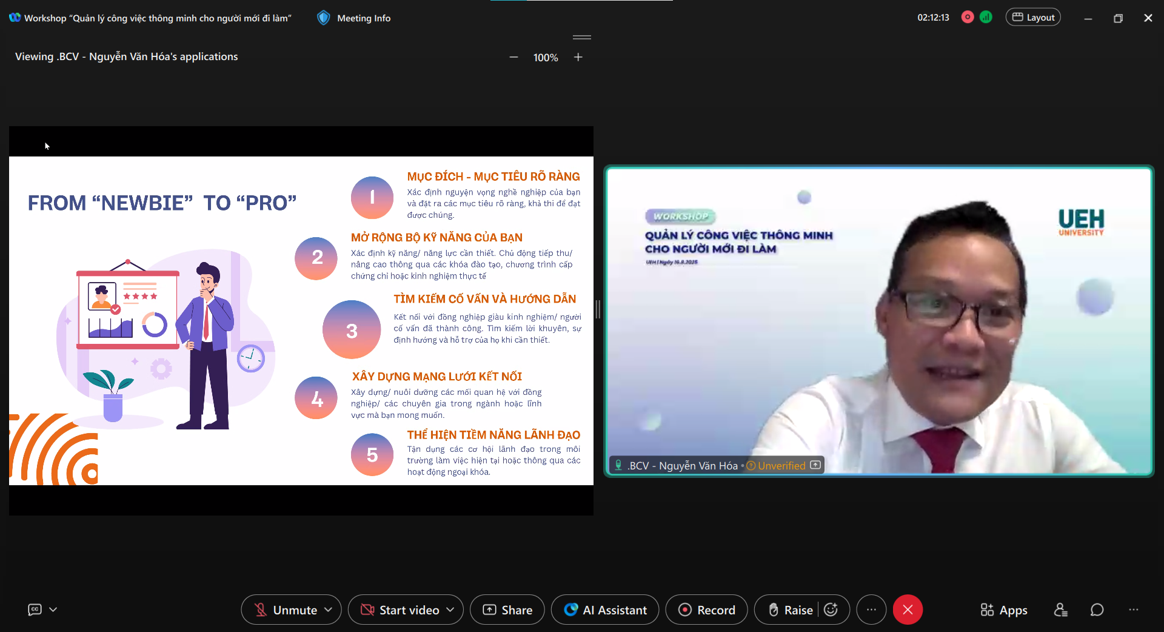Open the AI Assistant
This screenshot has height=632, width=1164.
click(x=605, y=610)
